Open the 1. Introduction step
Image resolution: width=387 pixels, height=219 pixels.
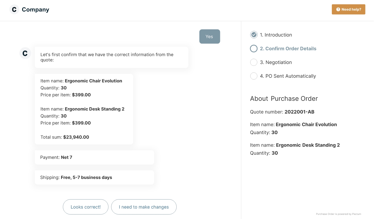click(x=276, y=35)
